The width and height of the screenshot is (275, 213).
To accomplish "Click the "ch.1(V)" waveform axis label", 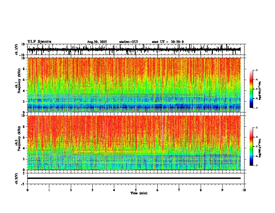I will point(17,49).
